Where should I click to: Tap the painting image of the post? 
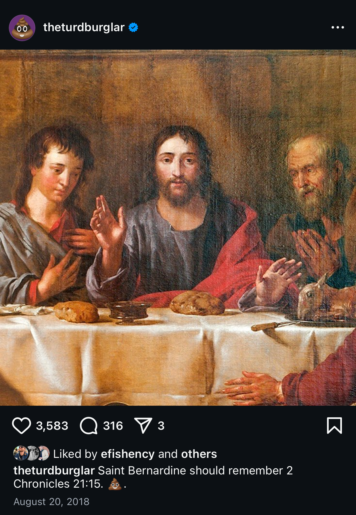click(x=178, y=228)
